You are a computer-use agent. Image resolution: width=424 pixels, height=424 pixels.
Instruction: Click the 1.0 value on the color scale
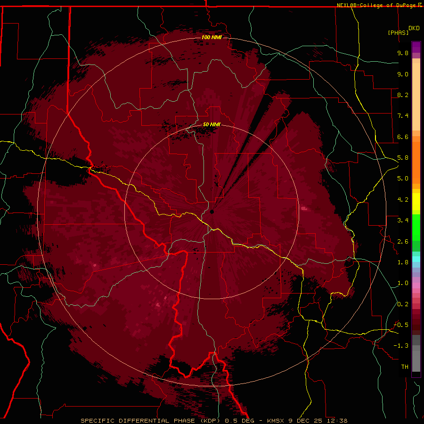[x=403, y=283]
